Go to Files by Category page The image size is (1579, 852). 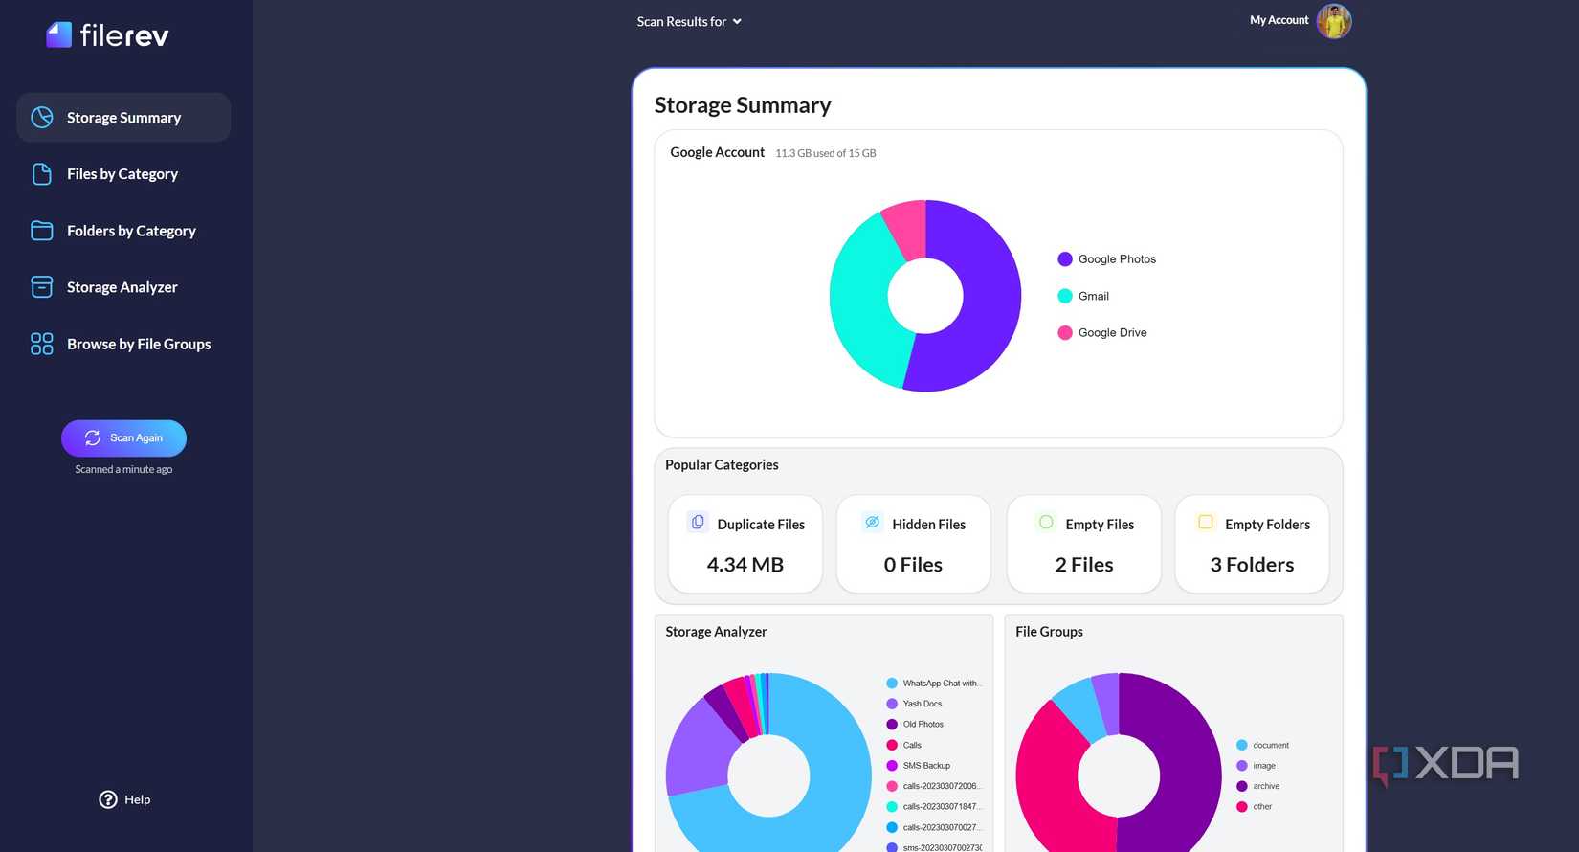[123, 174]
